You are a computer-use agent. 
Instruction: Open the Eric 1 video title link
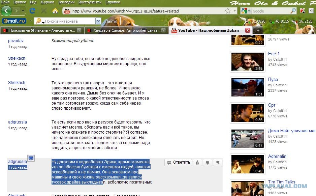click(274, 54)
